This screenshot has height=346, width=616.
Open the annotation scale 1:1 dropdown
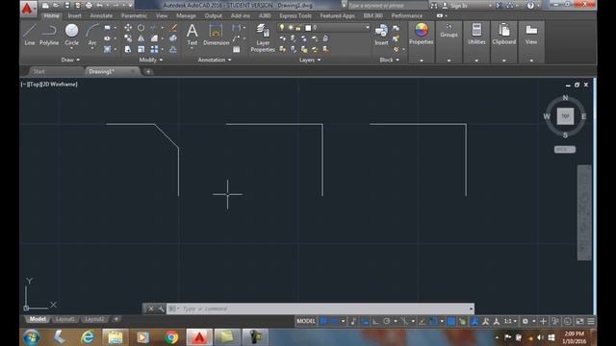[510, 321]
